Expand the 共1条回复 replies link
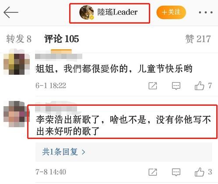 click(63, 152)
